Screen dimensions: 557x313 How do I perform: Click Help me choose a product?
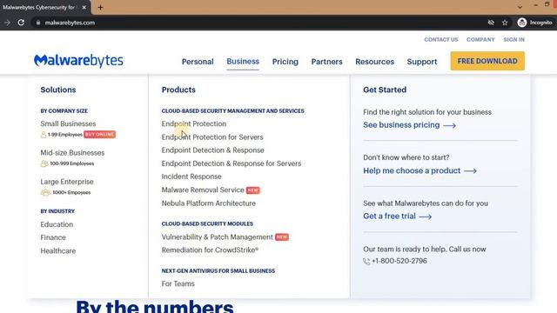pos(412,170)
